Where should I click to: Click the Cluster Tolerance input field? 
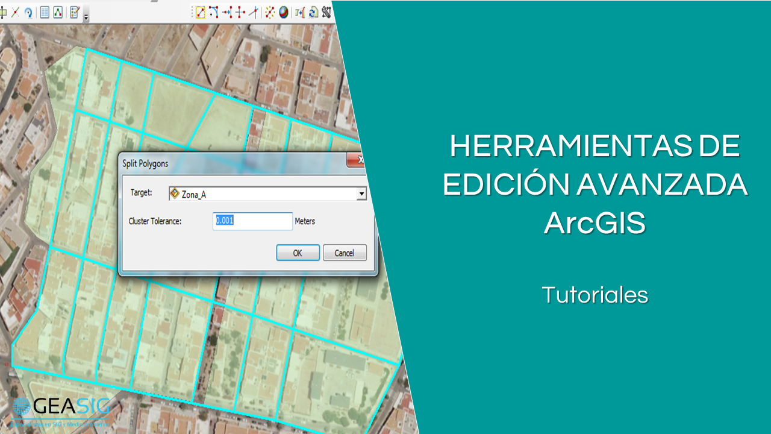coord(252,221)
